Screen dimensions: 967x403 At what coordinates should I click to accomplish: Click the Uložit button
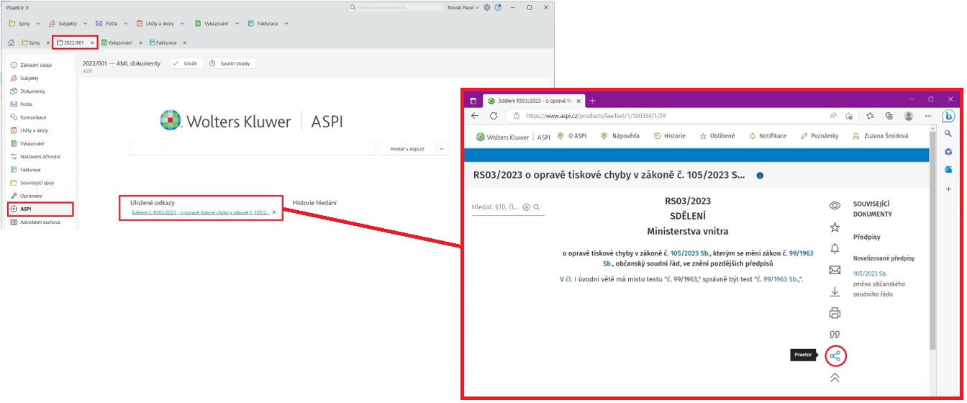pos(186,63)
